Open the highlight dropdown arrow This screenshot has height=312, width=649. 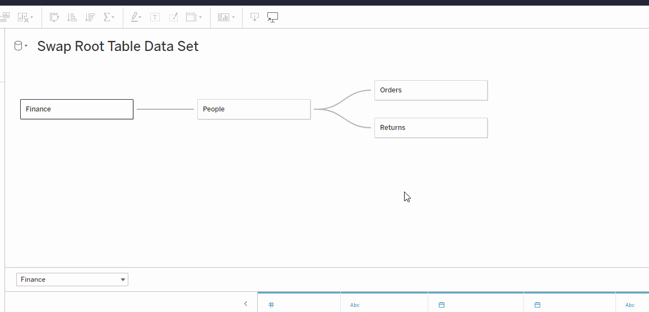click(x=140, y=17)
